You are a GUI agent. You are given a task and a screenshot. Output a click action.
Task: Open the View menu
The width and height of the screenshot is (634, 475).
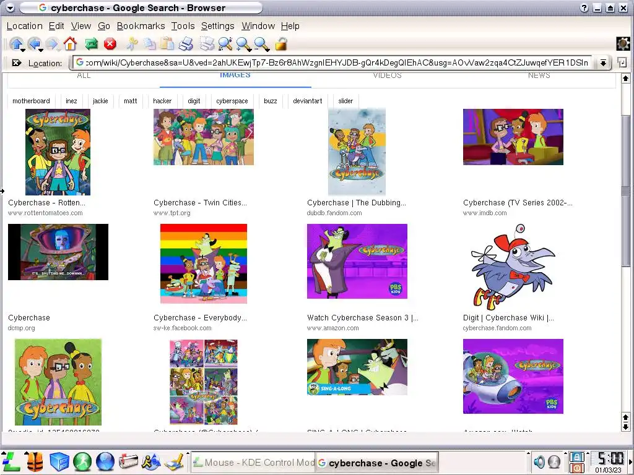click(81, 26)
